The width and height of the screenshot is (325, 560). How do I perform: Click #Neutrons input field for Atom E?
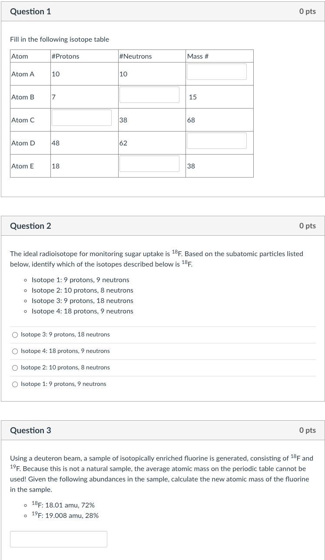tap(149, 163)
